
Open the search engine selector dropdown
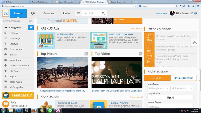tap(140, 6)
